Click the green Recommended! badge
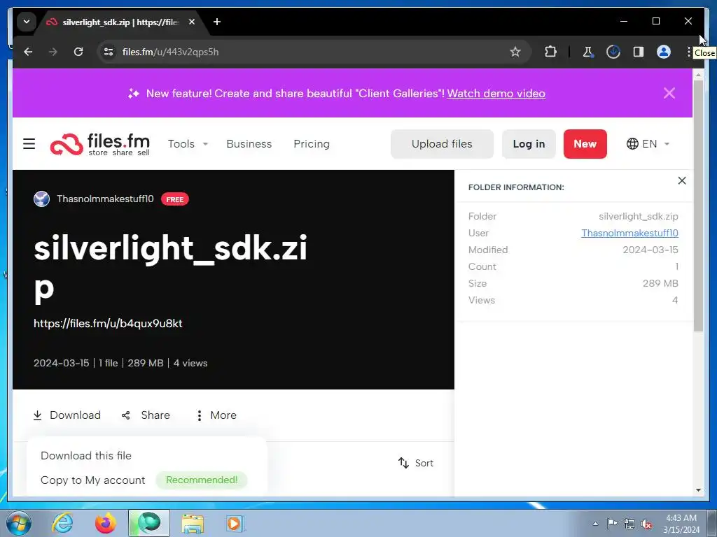 [202, 480]
